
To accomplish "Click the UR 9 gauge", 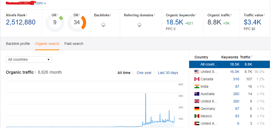I will point(55,23).
